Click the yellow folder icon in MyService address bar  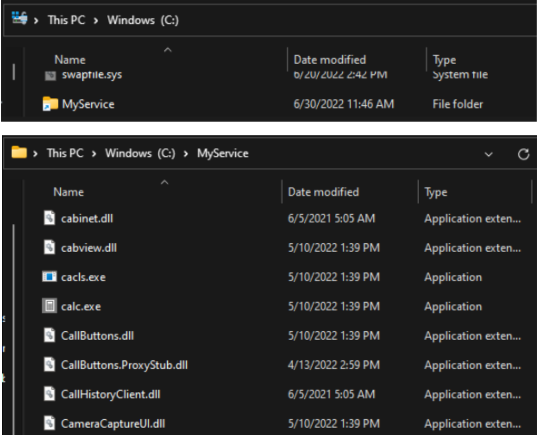[x=19, y=153]
